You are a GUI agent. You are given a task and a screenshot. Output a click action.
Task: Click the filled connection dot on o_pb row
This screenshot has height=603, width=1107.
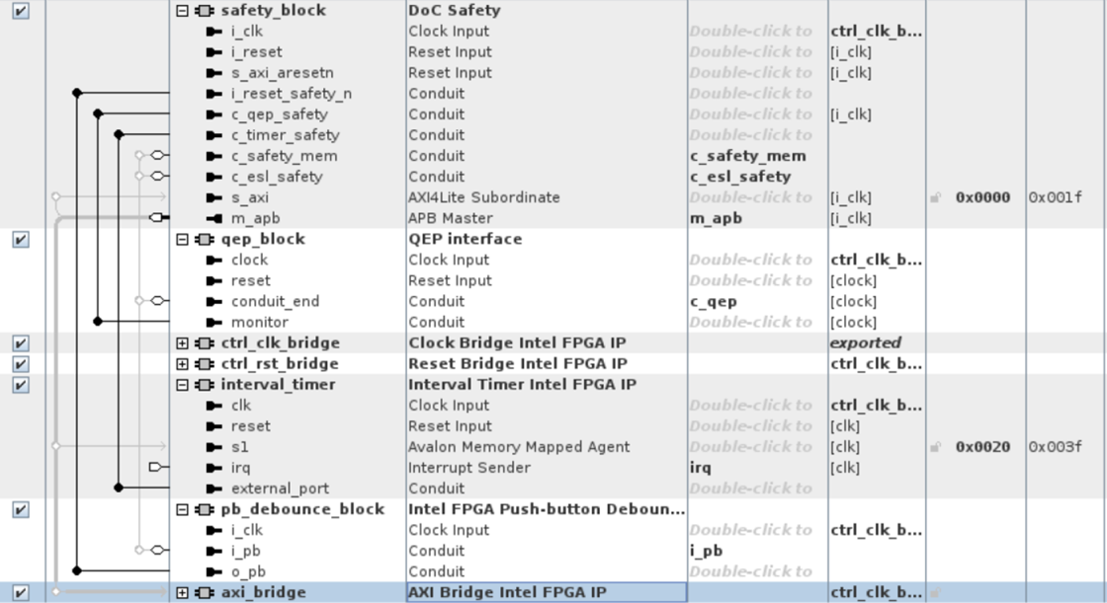pyautogui.click(x=77, y=570)
